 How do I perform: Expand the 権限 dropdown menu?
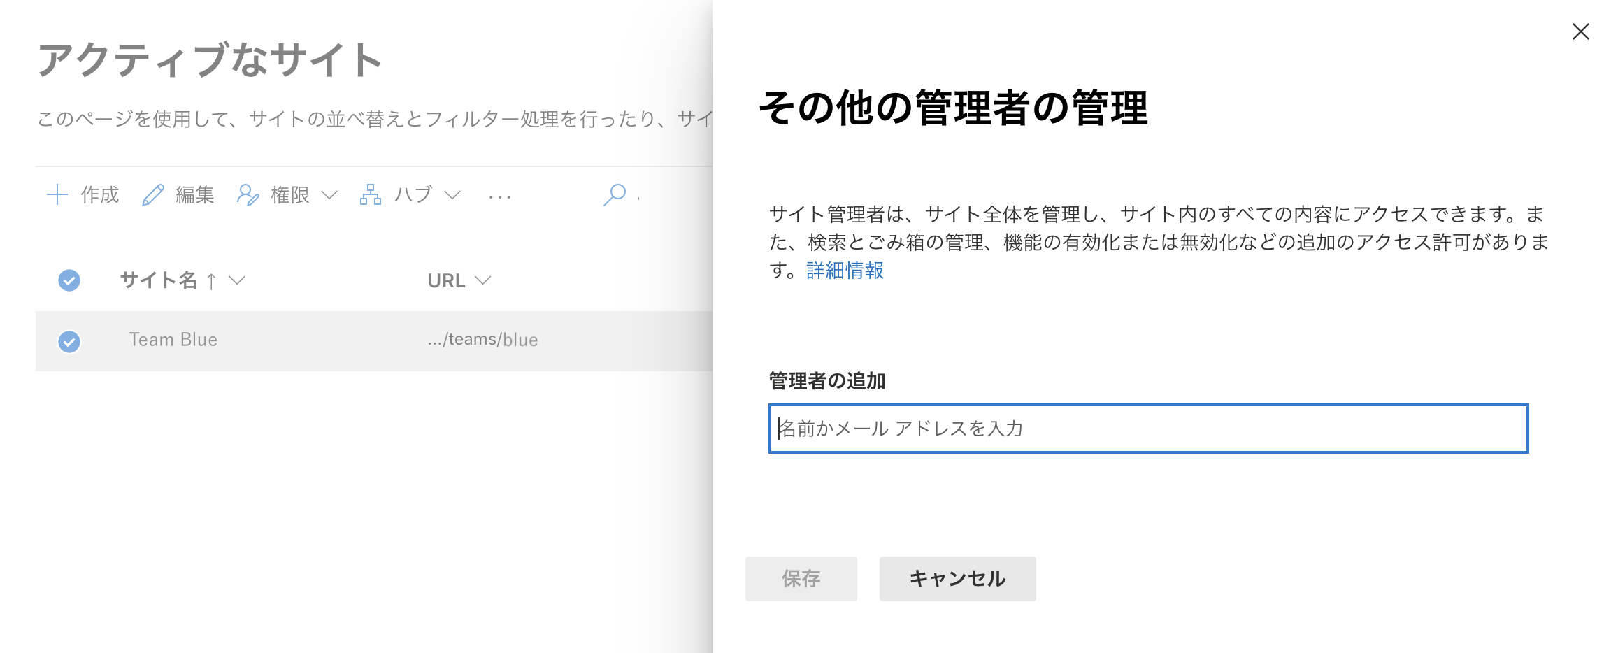pos(329,195)
